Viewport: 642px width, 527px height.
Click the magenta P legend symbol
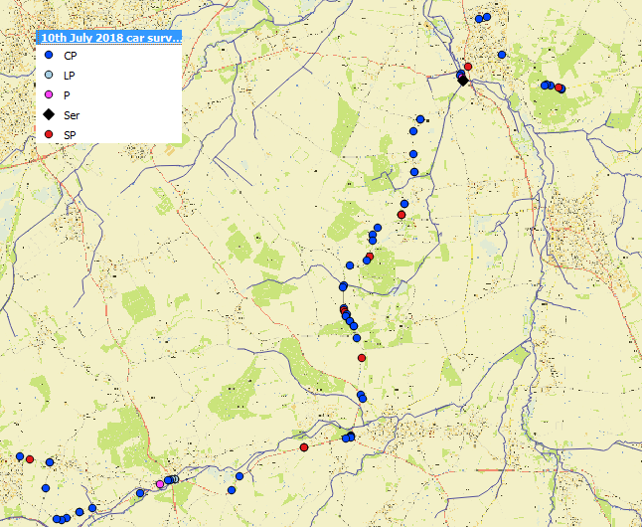pos(49,94)
